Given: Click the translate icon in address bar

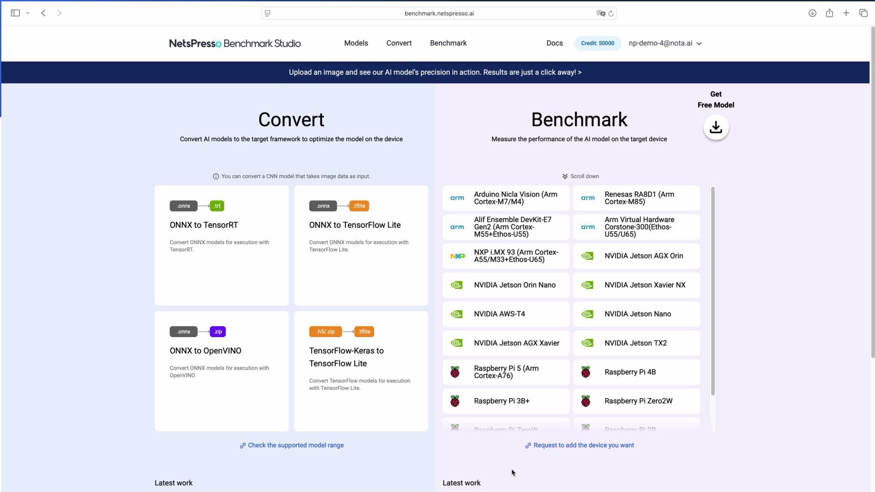Looking at the screenshot, I should [x=600, y=14].
